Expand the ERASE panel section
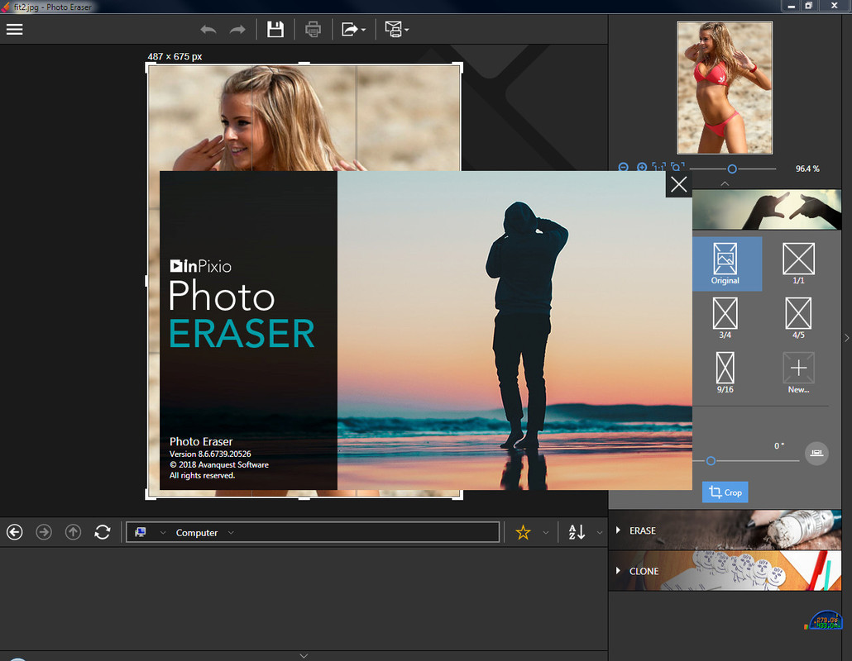852x661 pixels. pyautogui.click(x=643, y=530)
